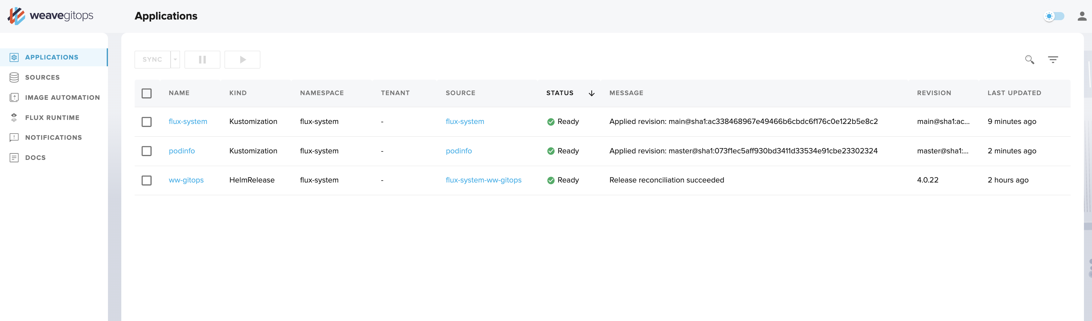Click the Notifications sidebar icon
This screenshot has height=321, width=1092.
(x=14, y=137)
